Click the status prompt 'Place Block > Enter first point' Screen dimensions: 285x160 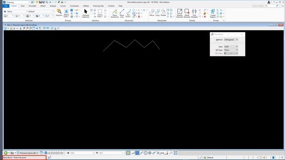[x=15, y=158]
